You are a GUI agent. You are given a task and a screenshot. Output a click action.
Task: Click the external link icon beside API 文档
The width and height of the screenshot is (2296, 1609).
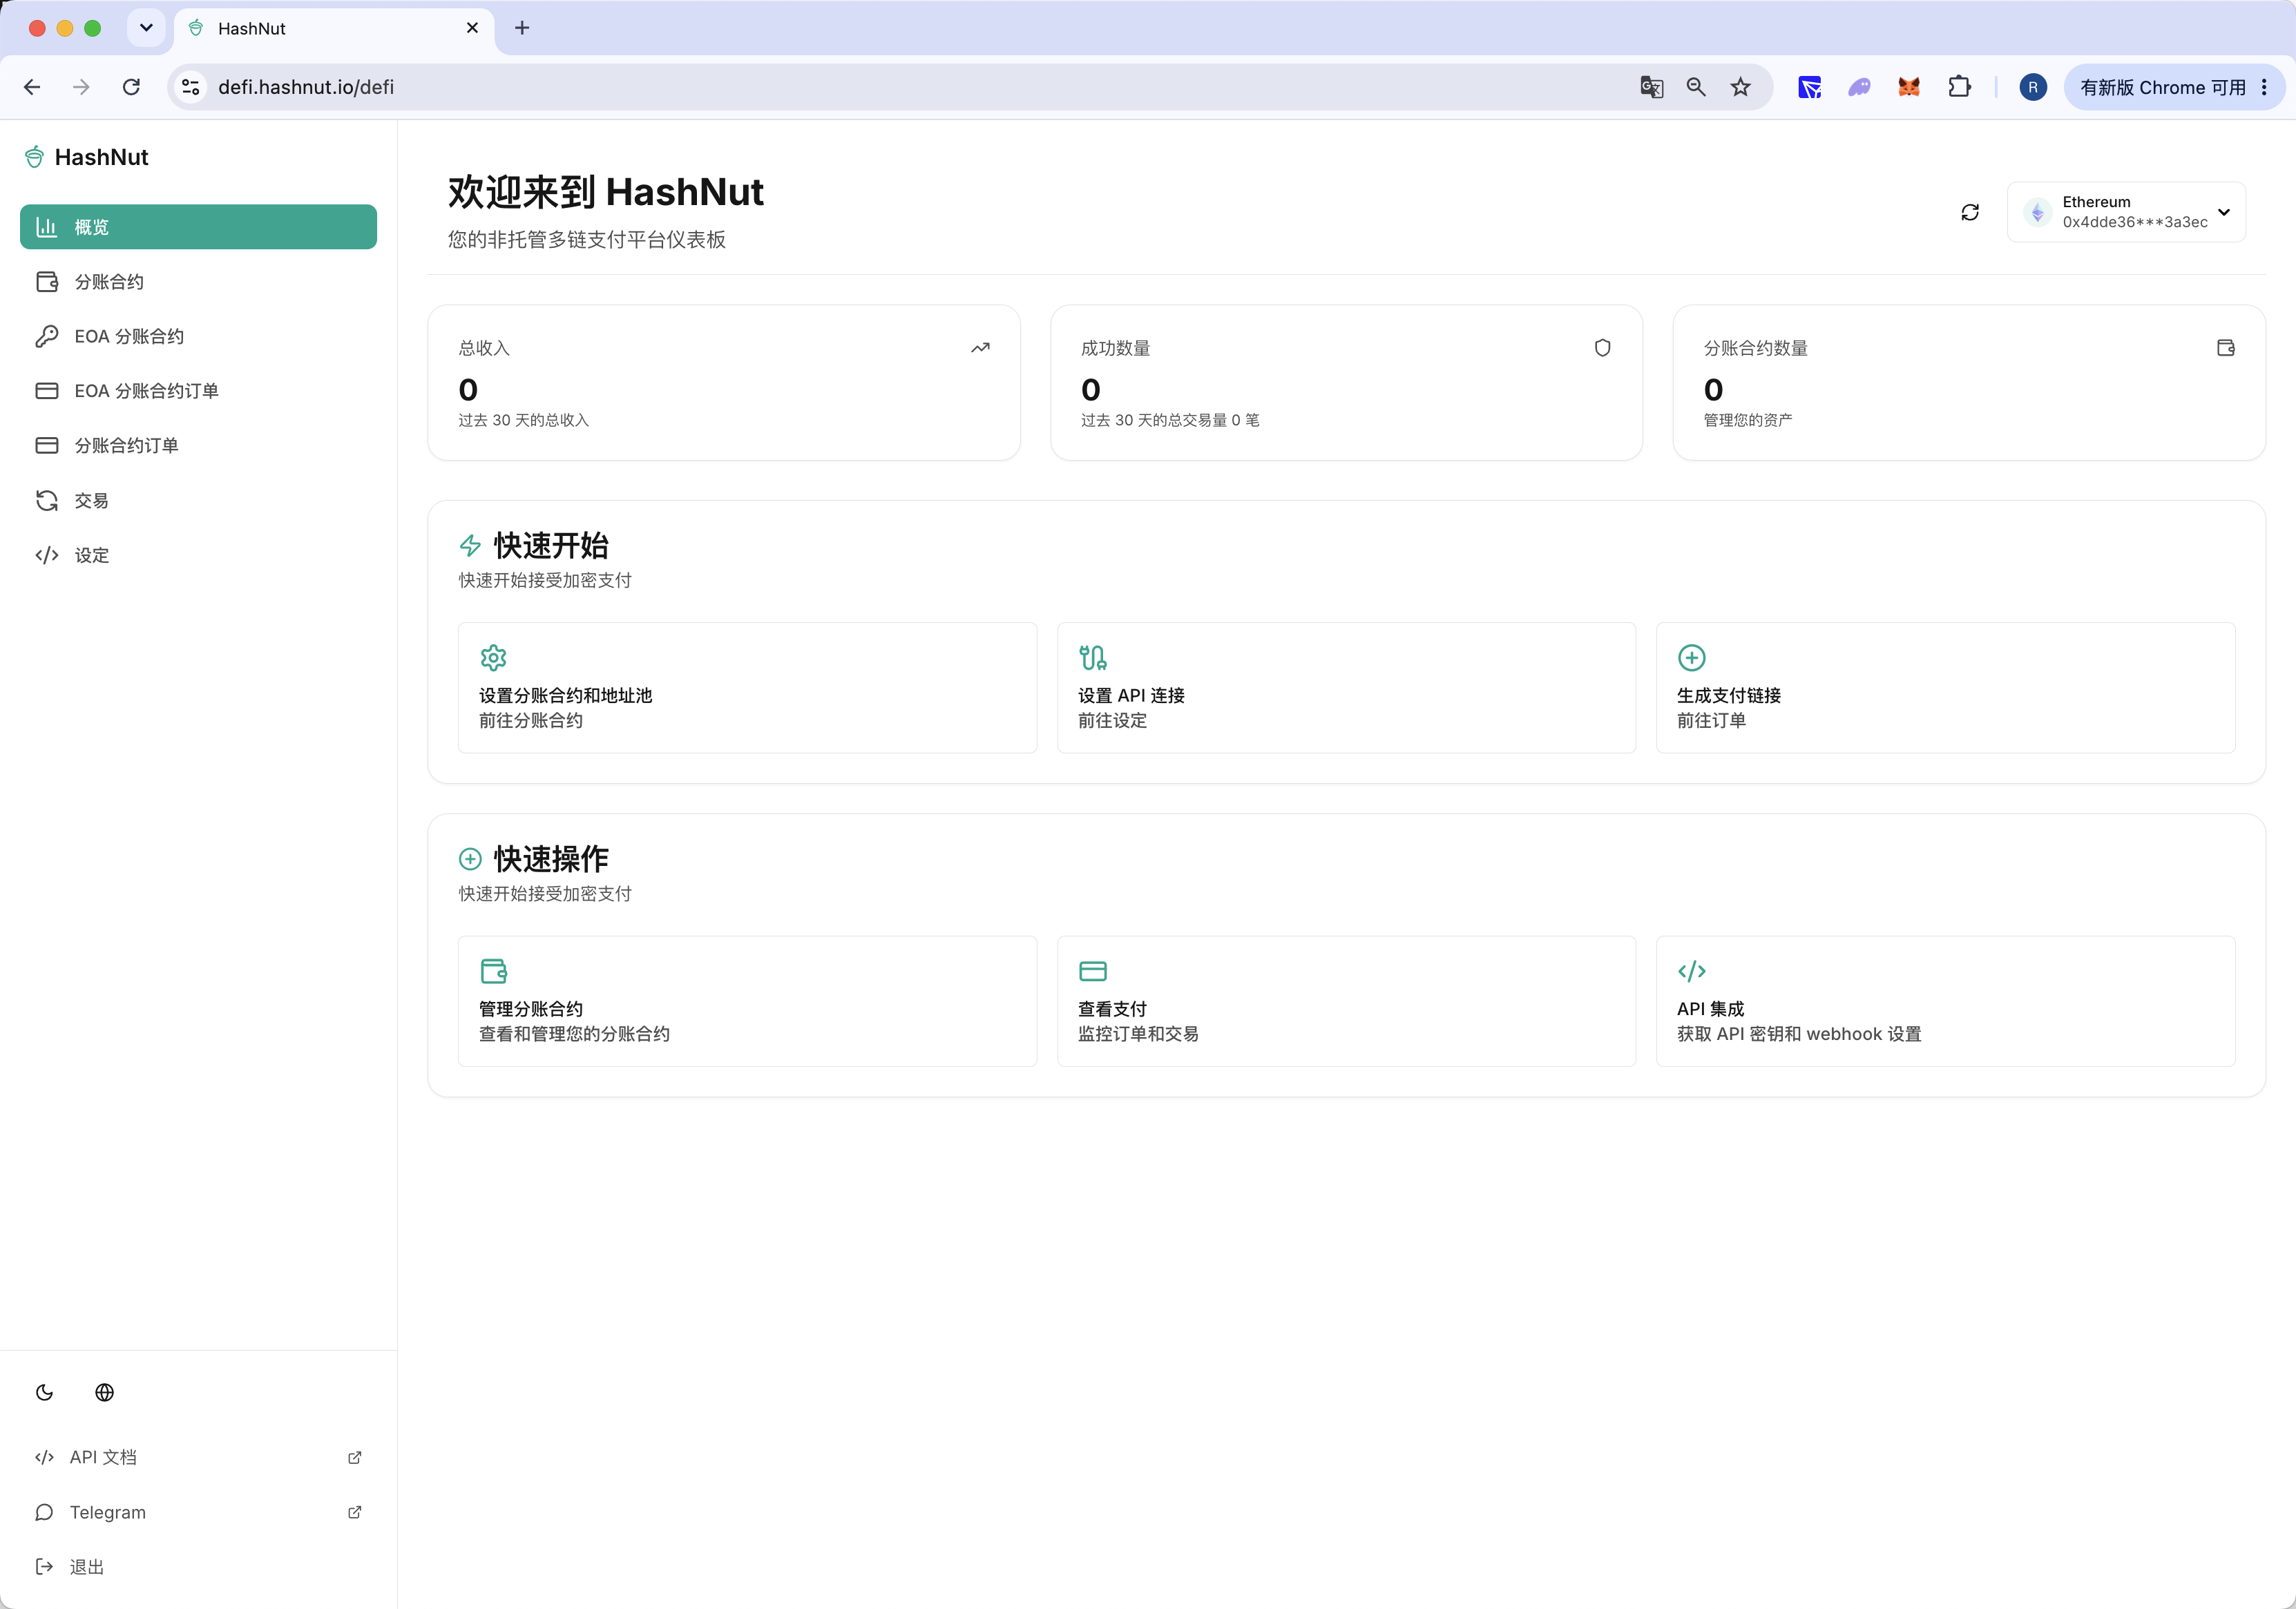[354, 1457]
